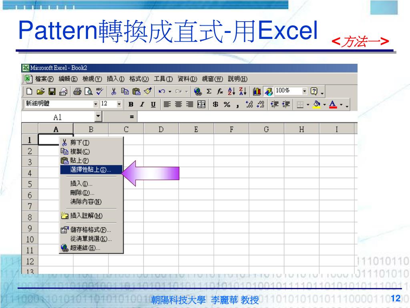Click the Increase Indent icon
The height and width of the screenshot is (308, 410).
pos(286,105)
